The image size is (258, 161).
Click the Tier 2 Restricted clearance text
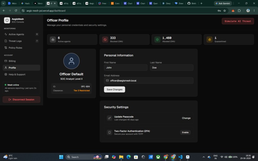click(82, 90)
